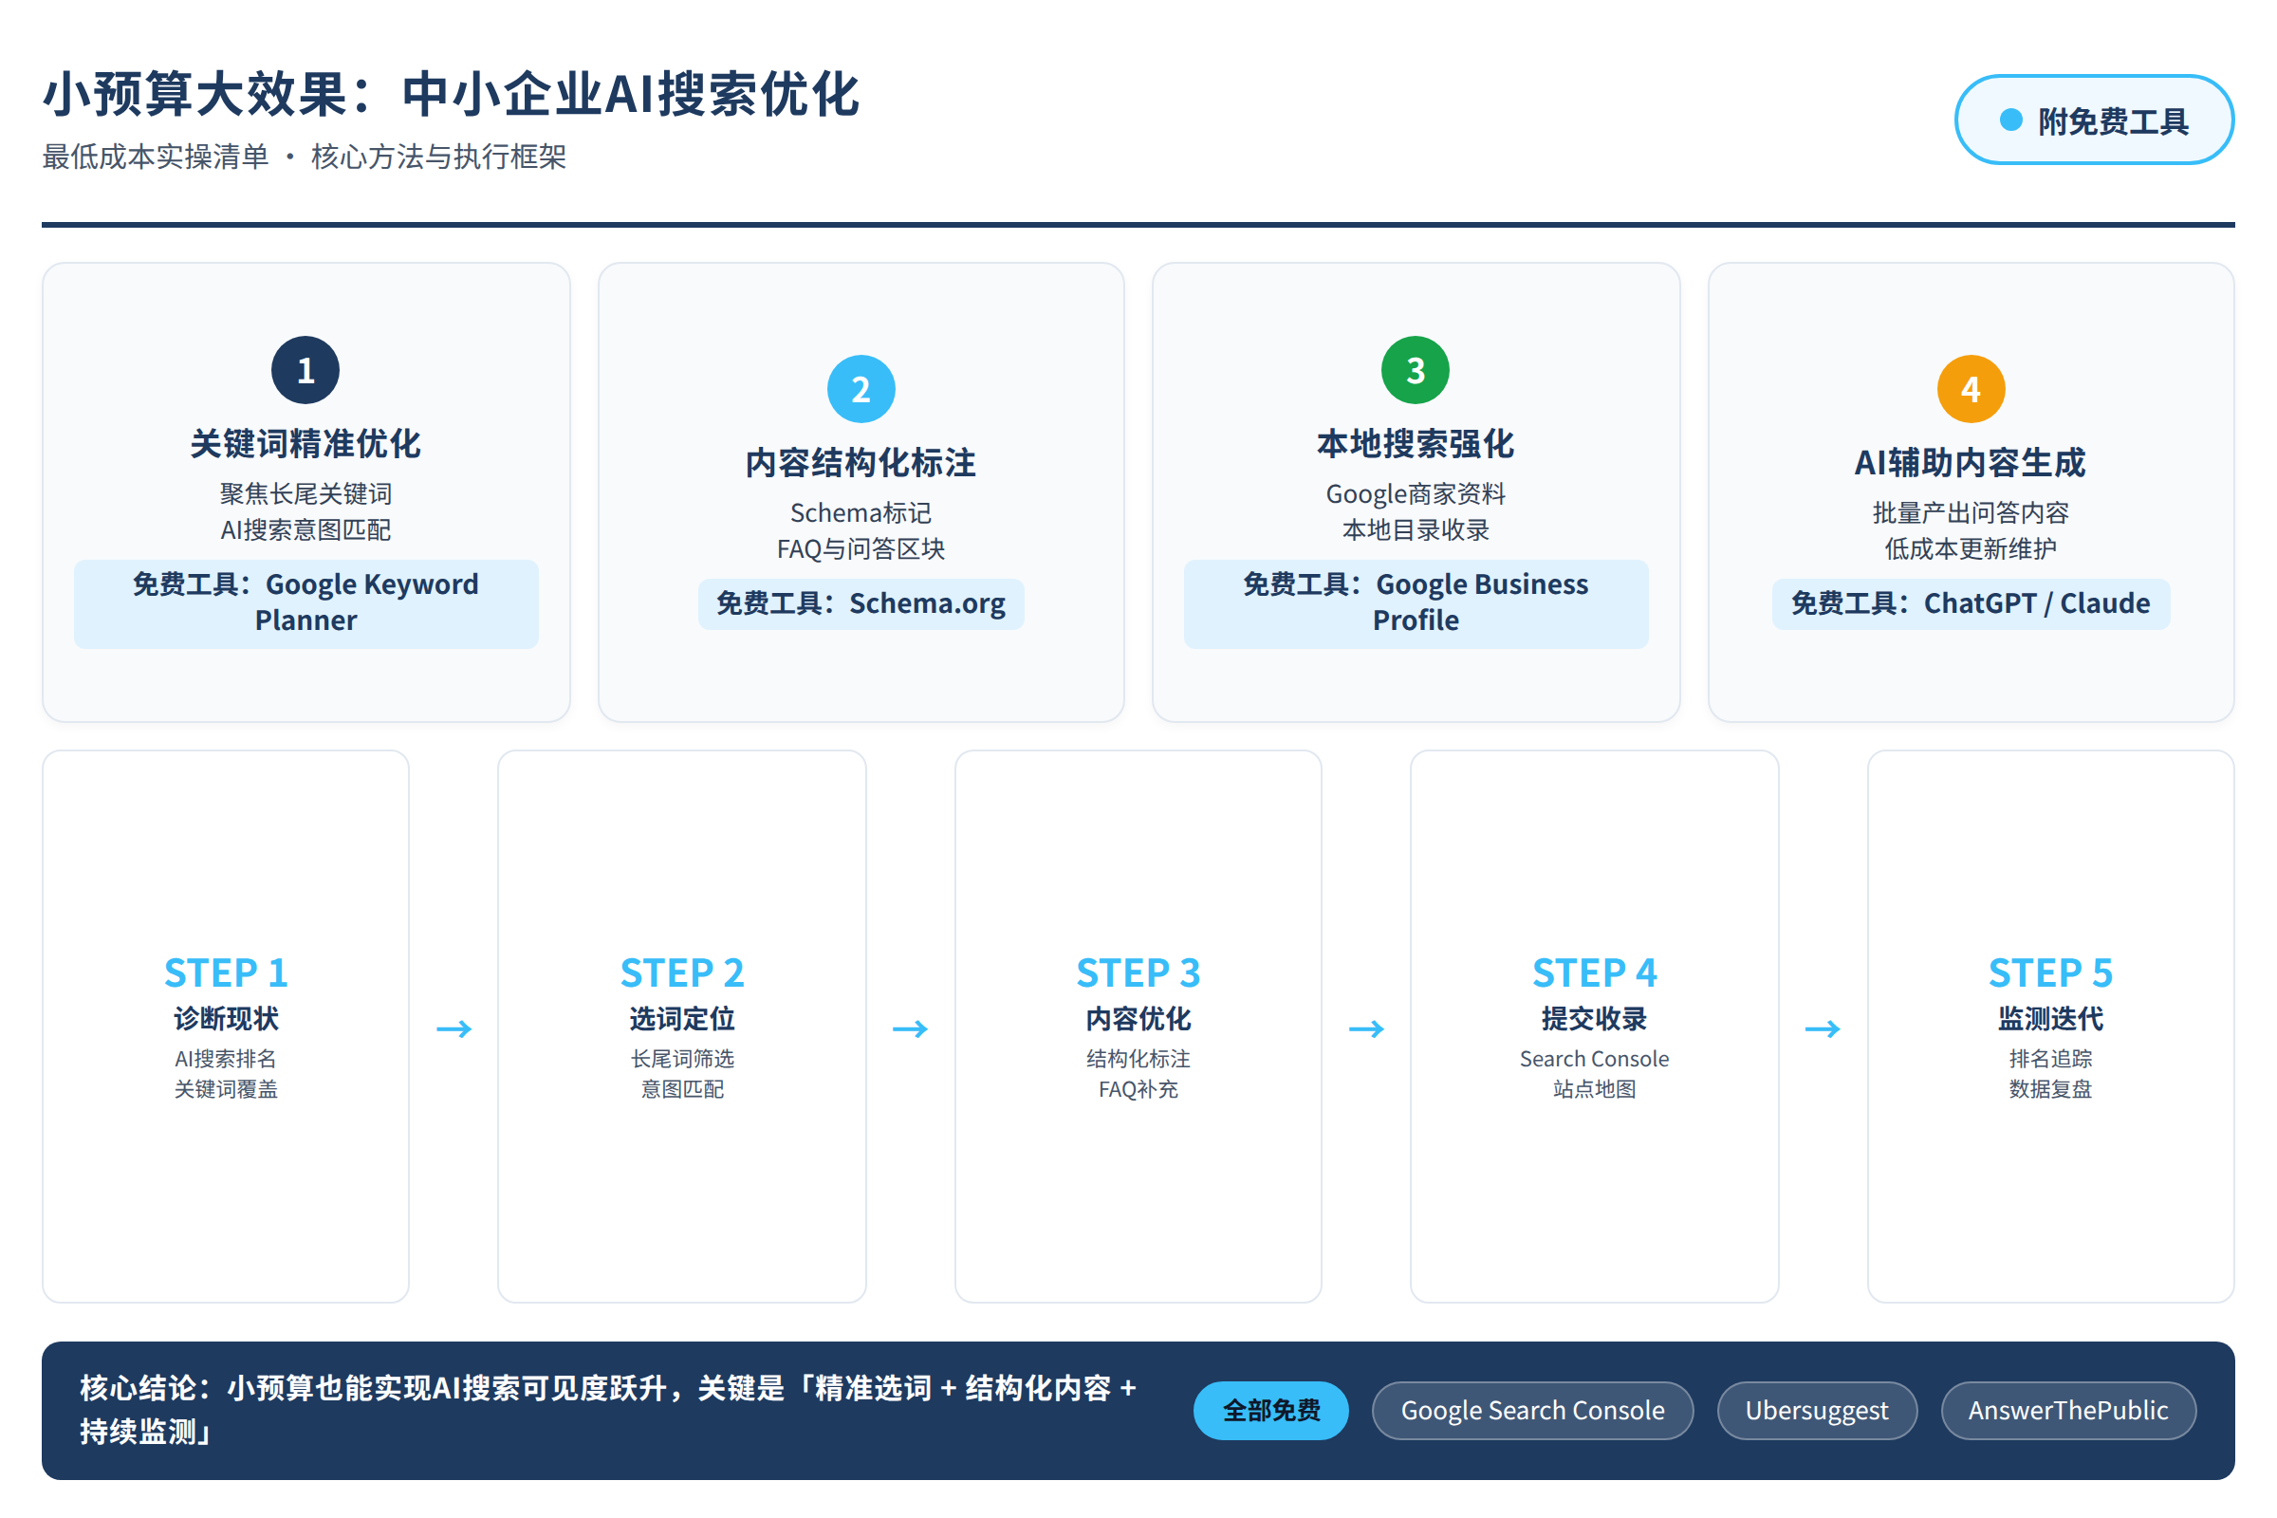This screenshot has height=1518, width=2277.
Task: Click the dark number 1 circle
Action: click(305, 370)
